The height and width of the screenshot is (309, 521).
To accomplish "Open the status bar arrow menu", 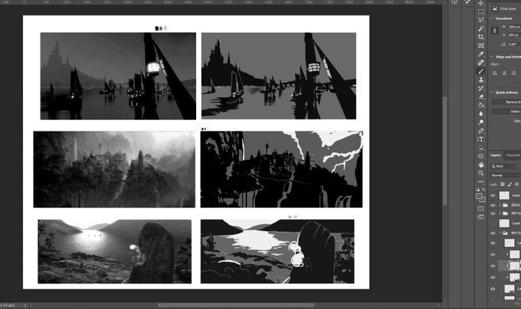I will [x=25, y=305].
